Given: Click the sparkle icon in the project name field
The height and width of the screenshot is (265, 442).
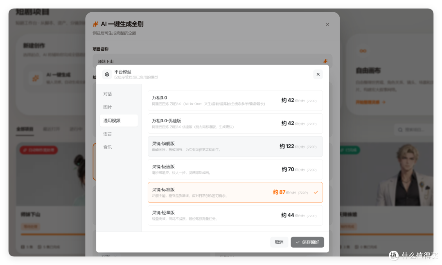Looking at the screenshot, I should (x=325, y=61).
